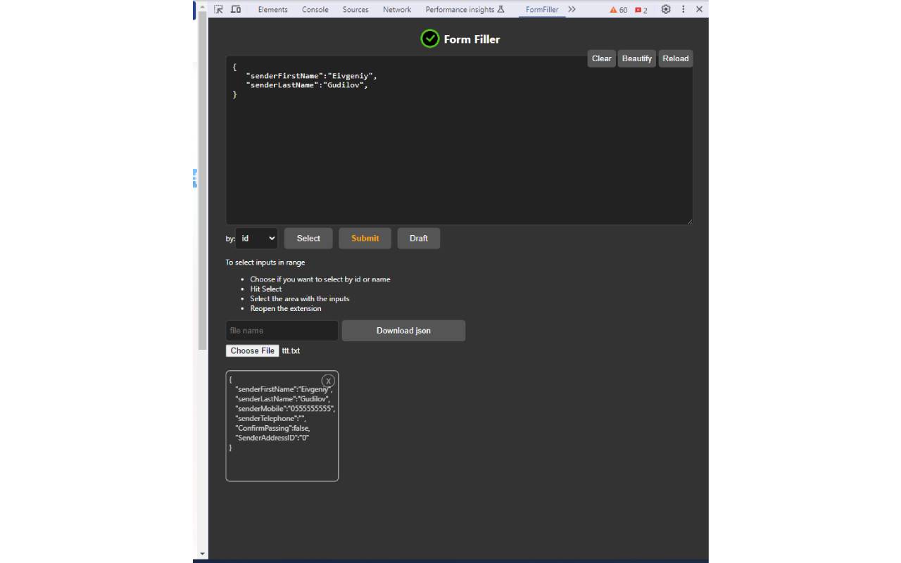The width and height of the screenshot is (901, 563).
Task: Click the Select button
Action: click(308, 239)
